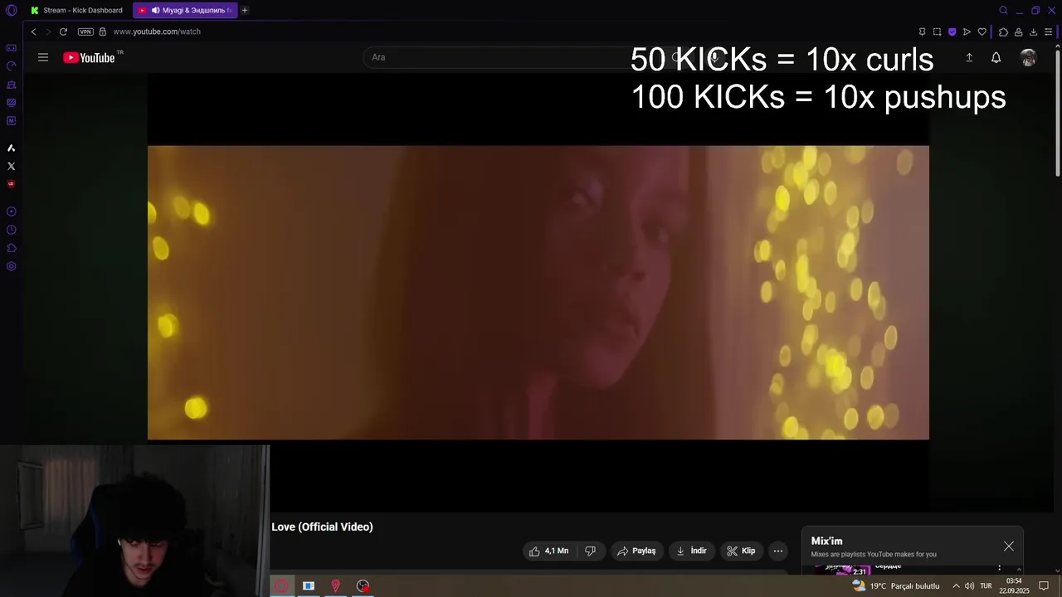Image resolution: width=1062 pixels, height=597 pixels.
Task: Open Extensions cube in sidebar
Action: [12, 248]
